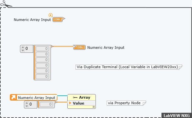This screenshot has width=192, height=118.
Task: Select fifth element of large array constant
Action: point(42,71)
